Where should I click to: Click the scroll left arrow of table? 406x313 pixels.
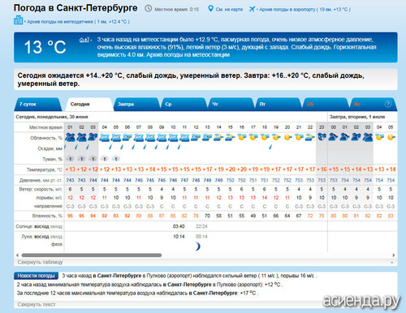17,255
